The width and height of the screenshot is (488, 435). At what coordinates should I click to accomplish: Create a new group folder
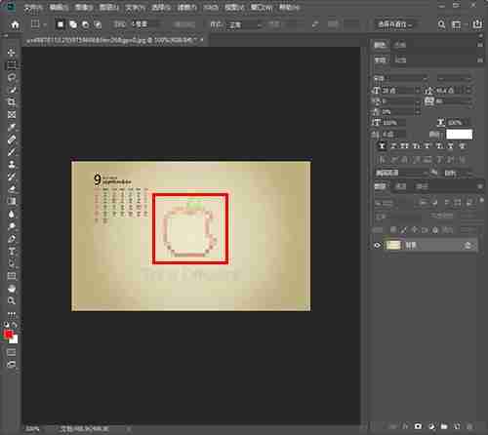[444, 426]
